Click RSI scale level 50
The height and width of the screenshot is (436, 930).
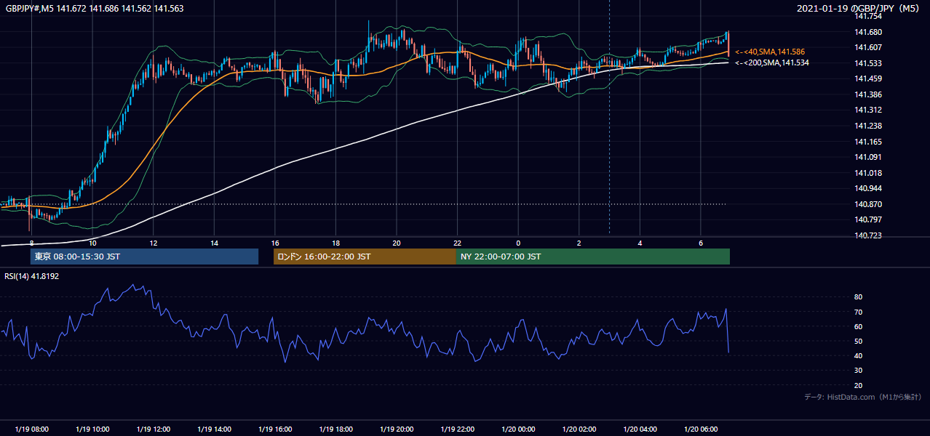pos(859,342)
